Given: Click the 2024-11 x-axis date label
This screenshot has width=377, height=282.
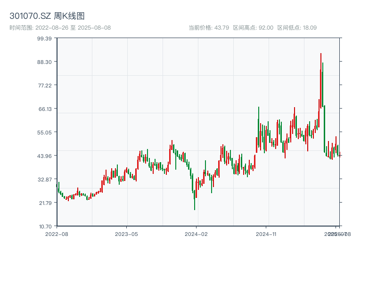Looking at the screenshot, I should click(267, 234).
